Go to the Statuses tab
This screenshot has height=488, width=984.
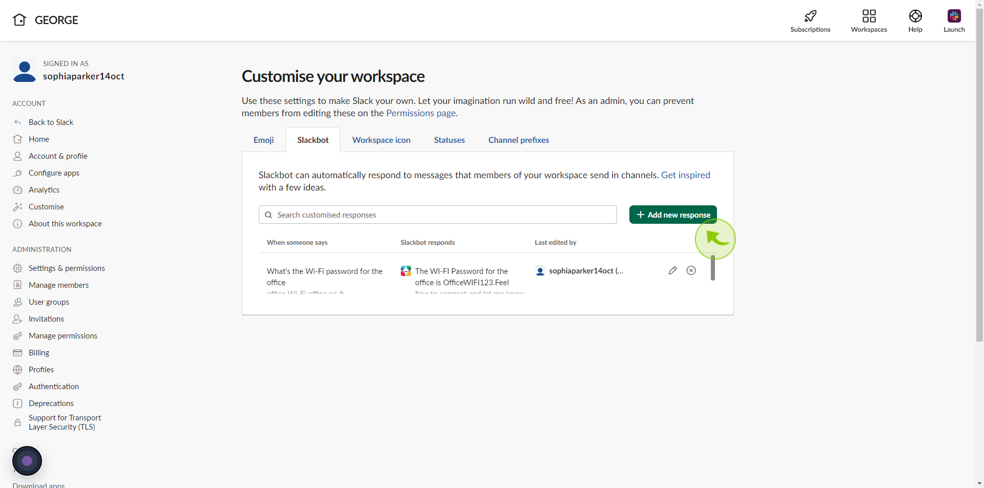coord(449,140)
